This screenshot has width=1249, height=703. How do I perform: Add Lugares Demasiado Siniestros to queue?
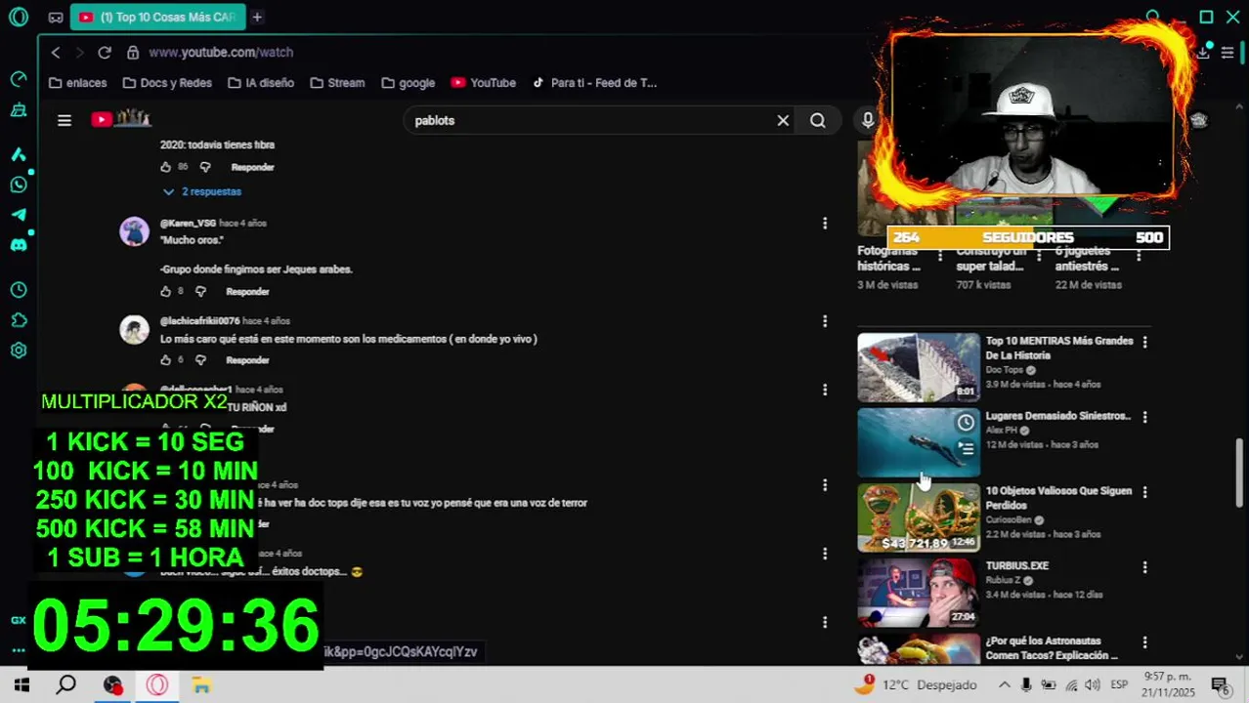[966, 449]
